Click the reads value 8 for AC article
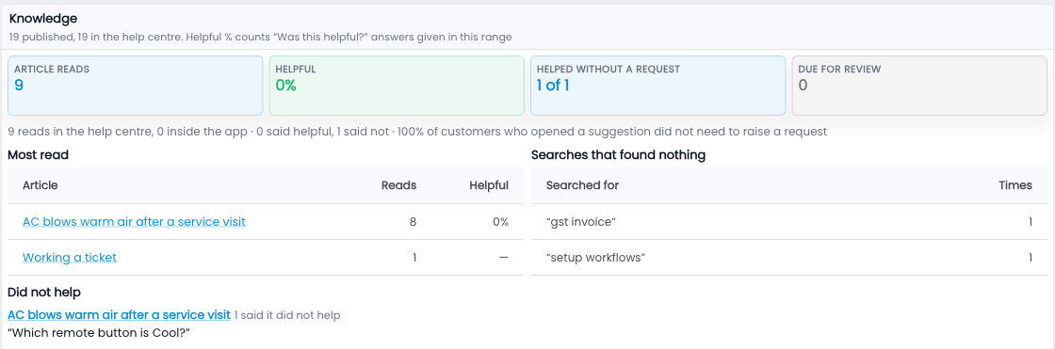Viewport: 1055px width, 349px height. pyautogui.click(x=413, y=222)
